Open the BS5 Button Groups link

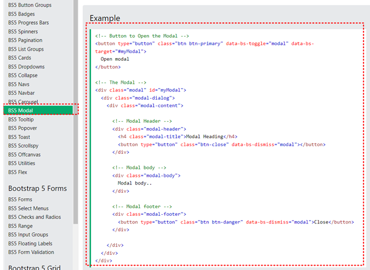click(30, 5)
